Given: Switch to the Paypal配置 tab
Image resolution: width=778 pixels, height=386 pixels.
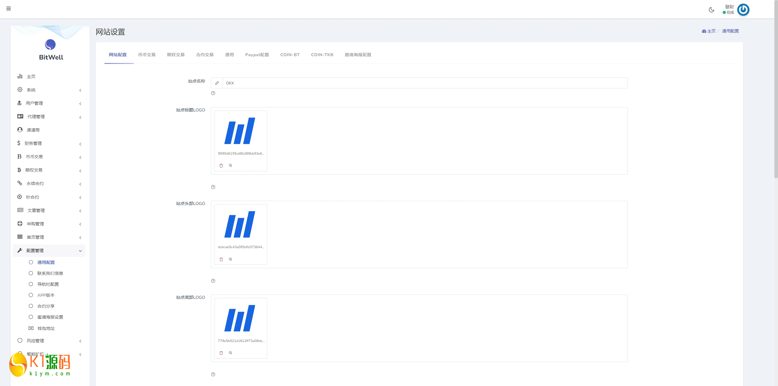Looking at the screenshot, I should [257, 55].
